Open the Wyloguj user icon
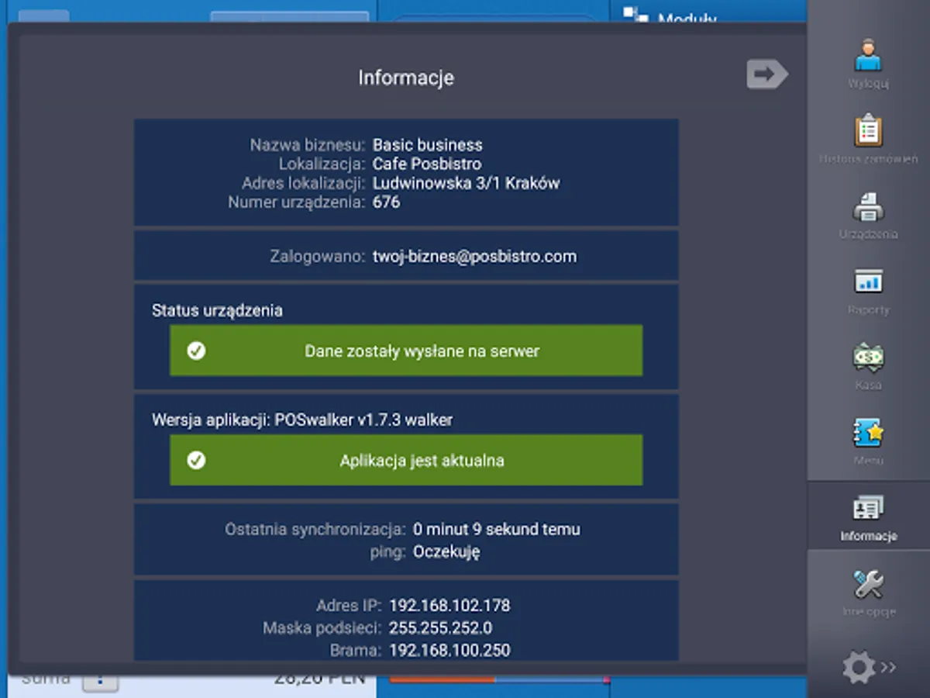Screen dimensions: 930x698 click(x=868, y=57)
